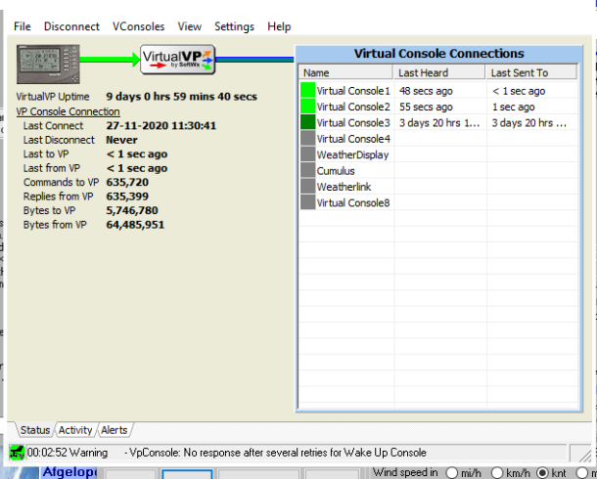This screenshot has height=479, width=597.
Task: Click Last Connect date 27-11-2020 11:30:41
Action: 161,126
